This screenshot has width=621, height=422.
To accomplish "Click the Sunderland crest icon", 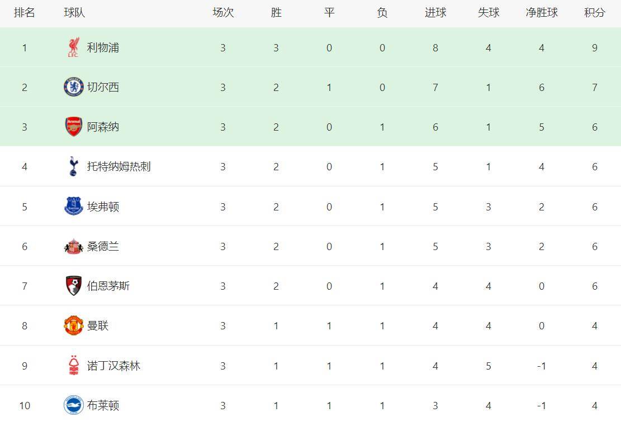I will click(x=73, y=246).
